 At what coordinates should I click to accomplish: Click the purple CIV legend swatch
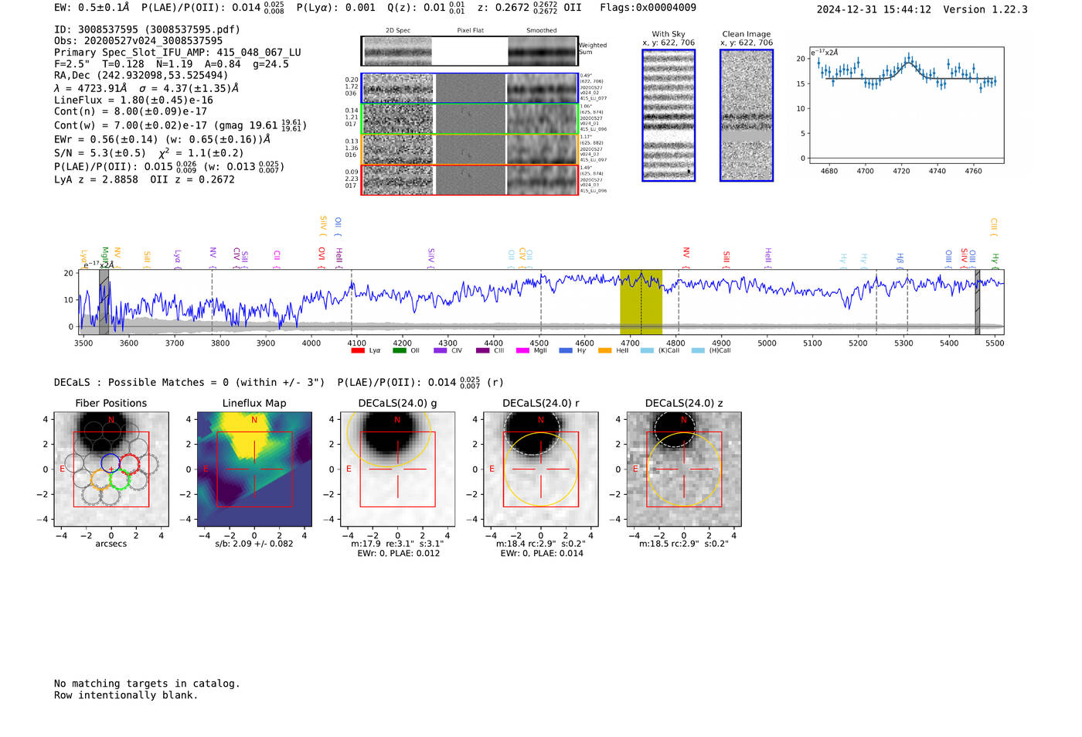(441, 350)
